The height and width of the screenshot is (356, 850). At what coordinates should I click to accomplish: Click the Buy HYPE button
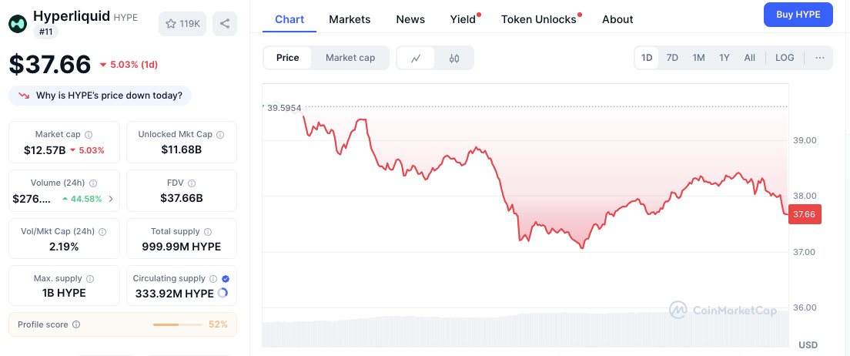point(798,15)
